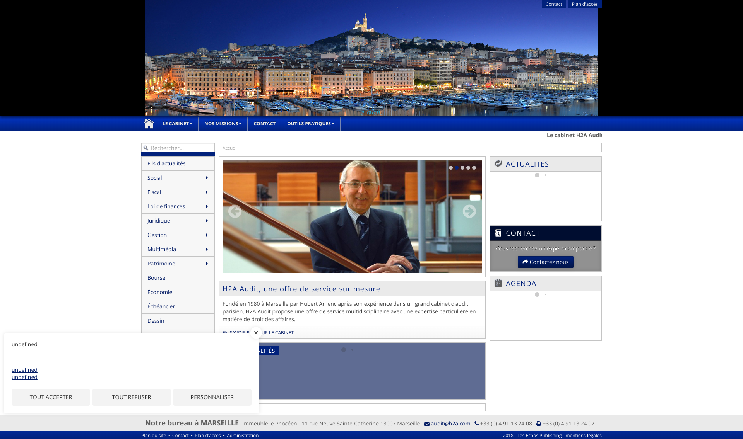
Task: Open Échéancier in the sidebar
Action: pos(178,306)
